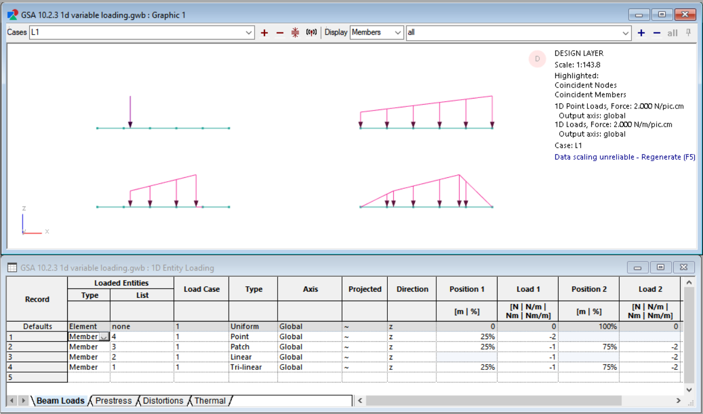
Task: Click the pin icon on the display toolbar
Action: click(x=688, y=32)
